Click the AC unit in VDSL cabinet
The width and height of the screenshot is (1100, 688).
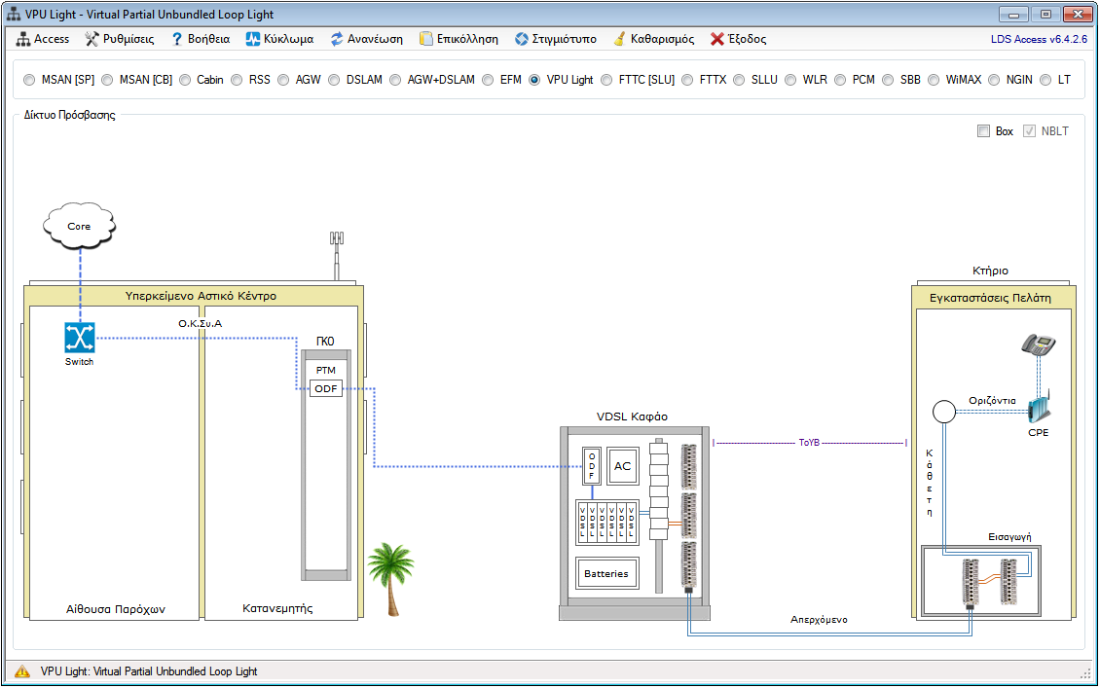point(622,466)
